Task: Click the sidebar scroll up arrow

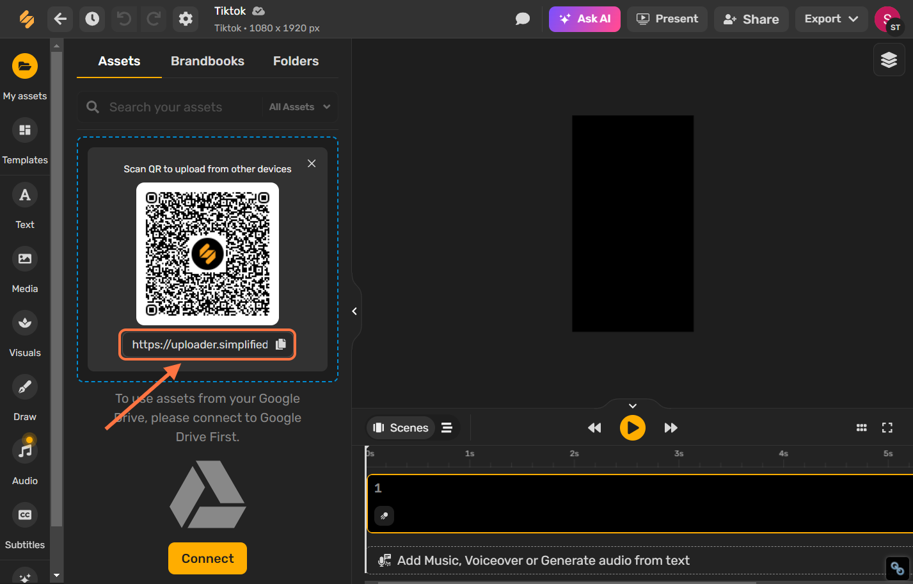Action: (56, 45)
